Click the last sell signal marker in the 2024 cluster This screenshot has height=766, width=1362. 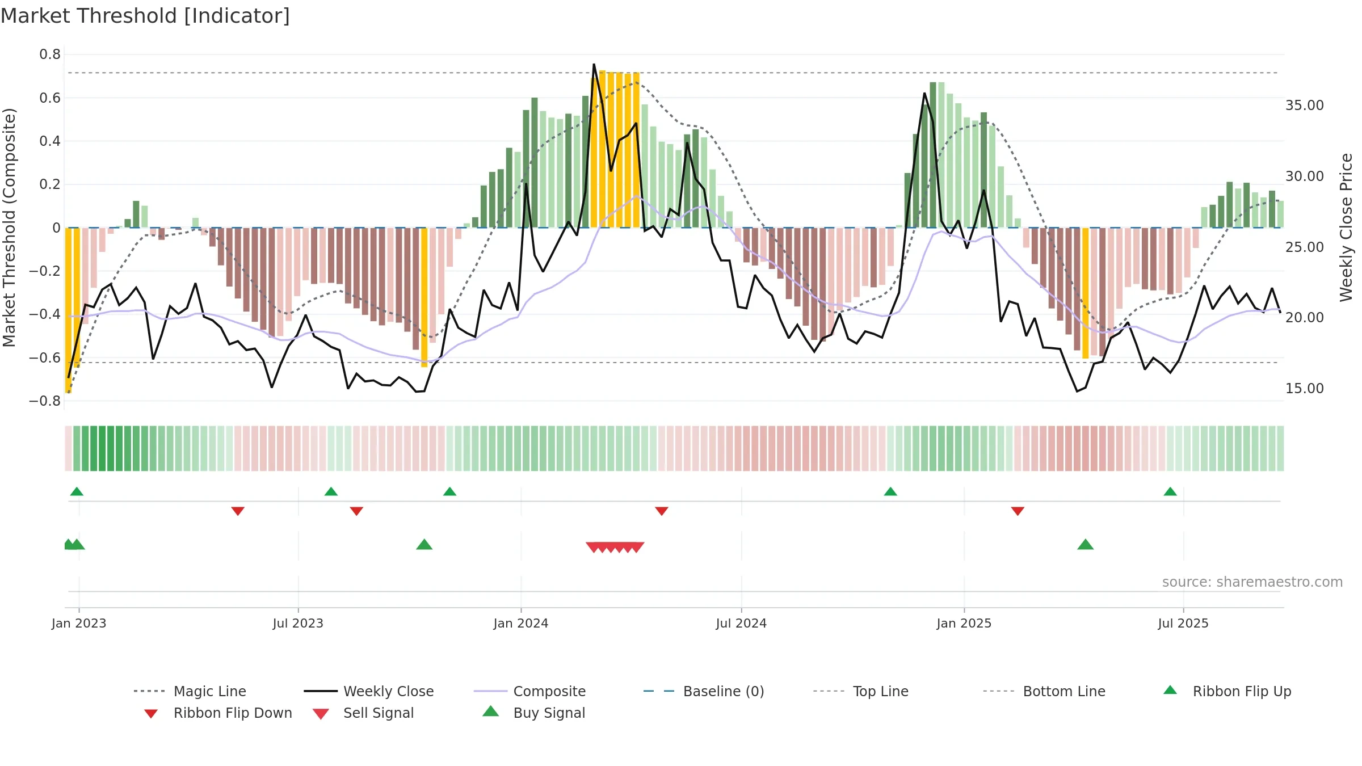click(x=636, y=548)
